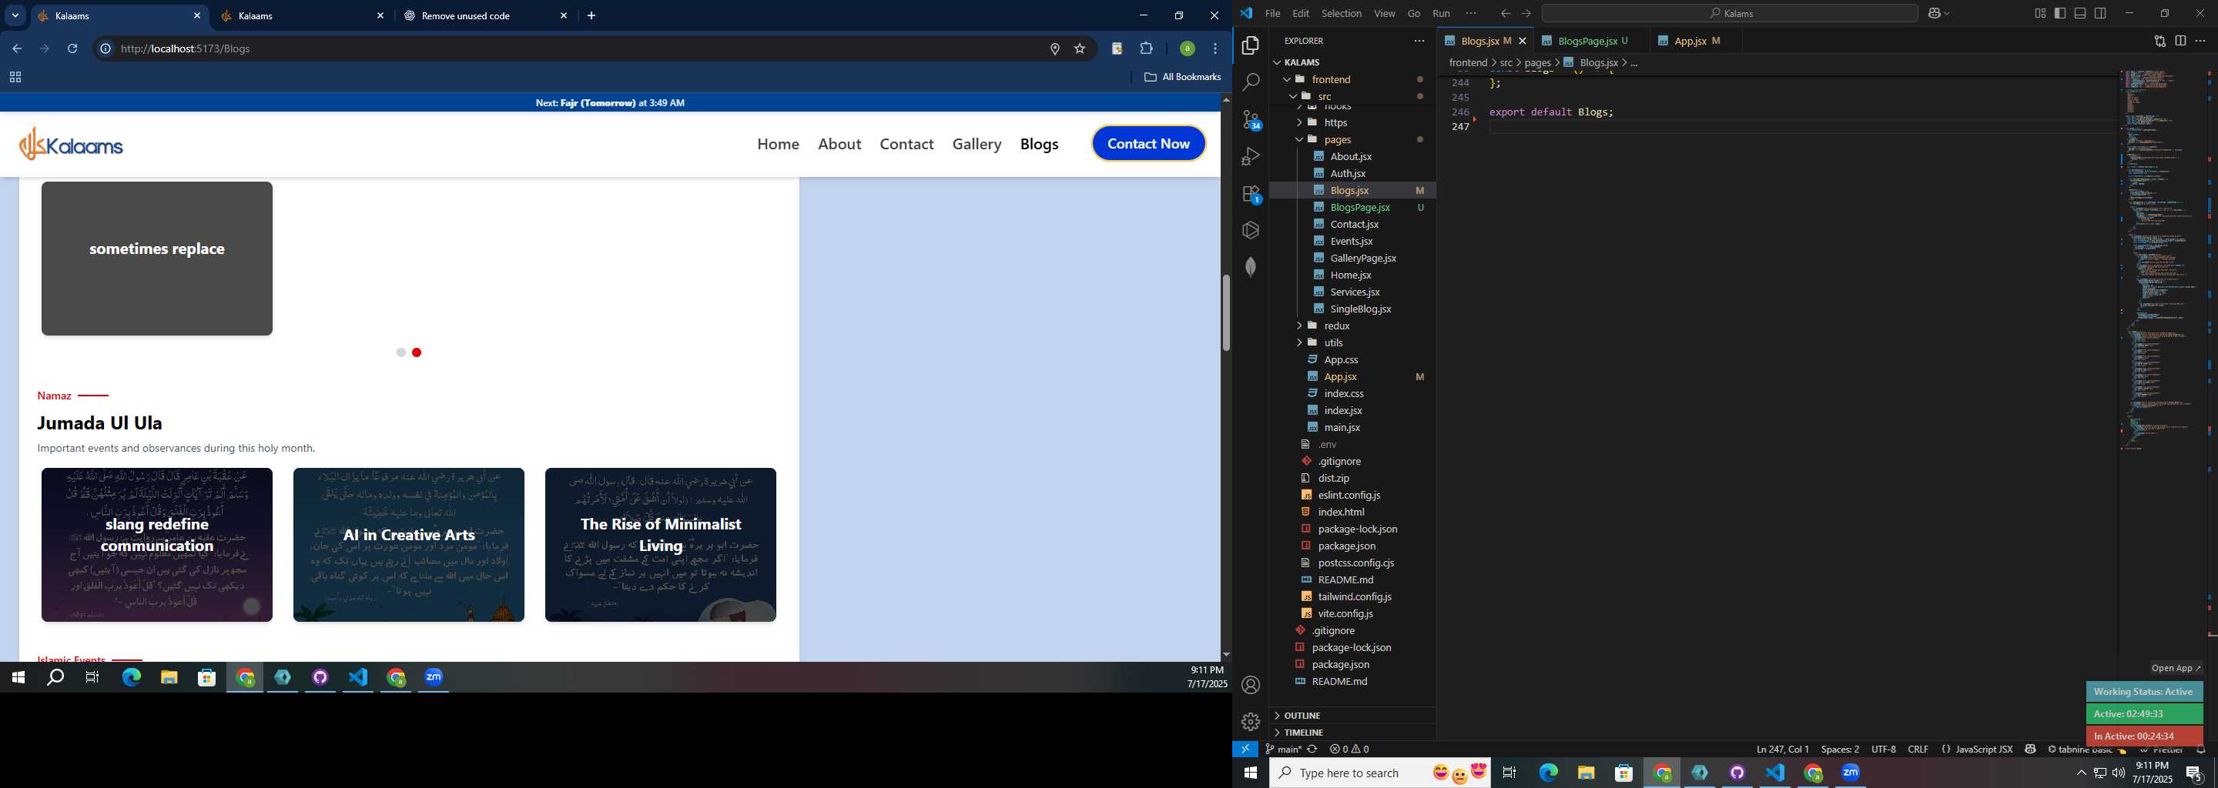Collapse the frontend folder in Explorer
Image resolution: width=2218 pixels, height=788 pixels.
pos(1287,79)
